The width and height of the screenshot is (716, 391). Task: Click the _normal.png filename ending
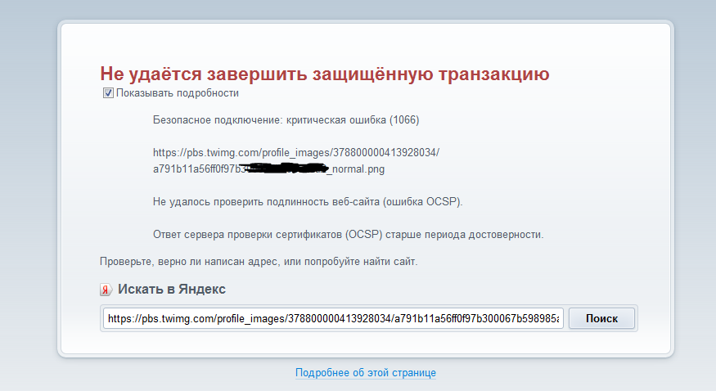pos(356,169)
